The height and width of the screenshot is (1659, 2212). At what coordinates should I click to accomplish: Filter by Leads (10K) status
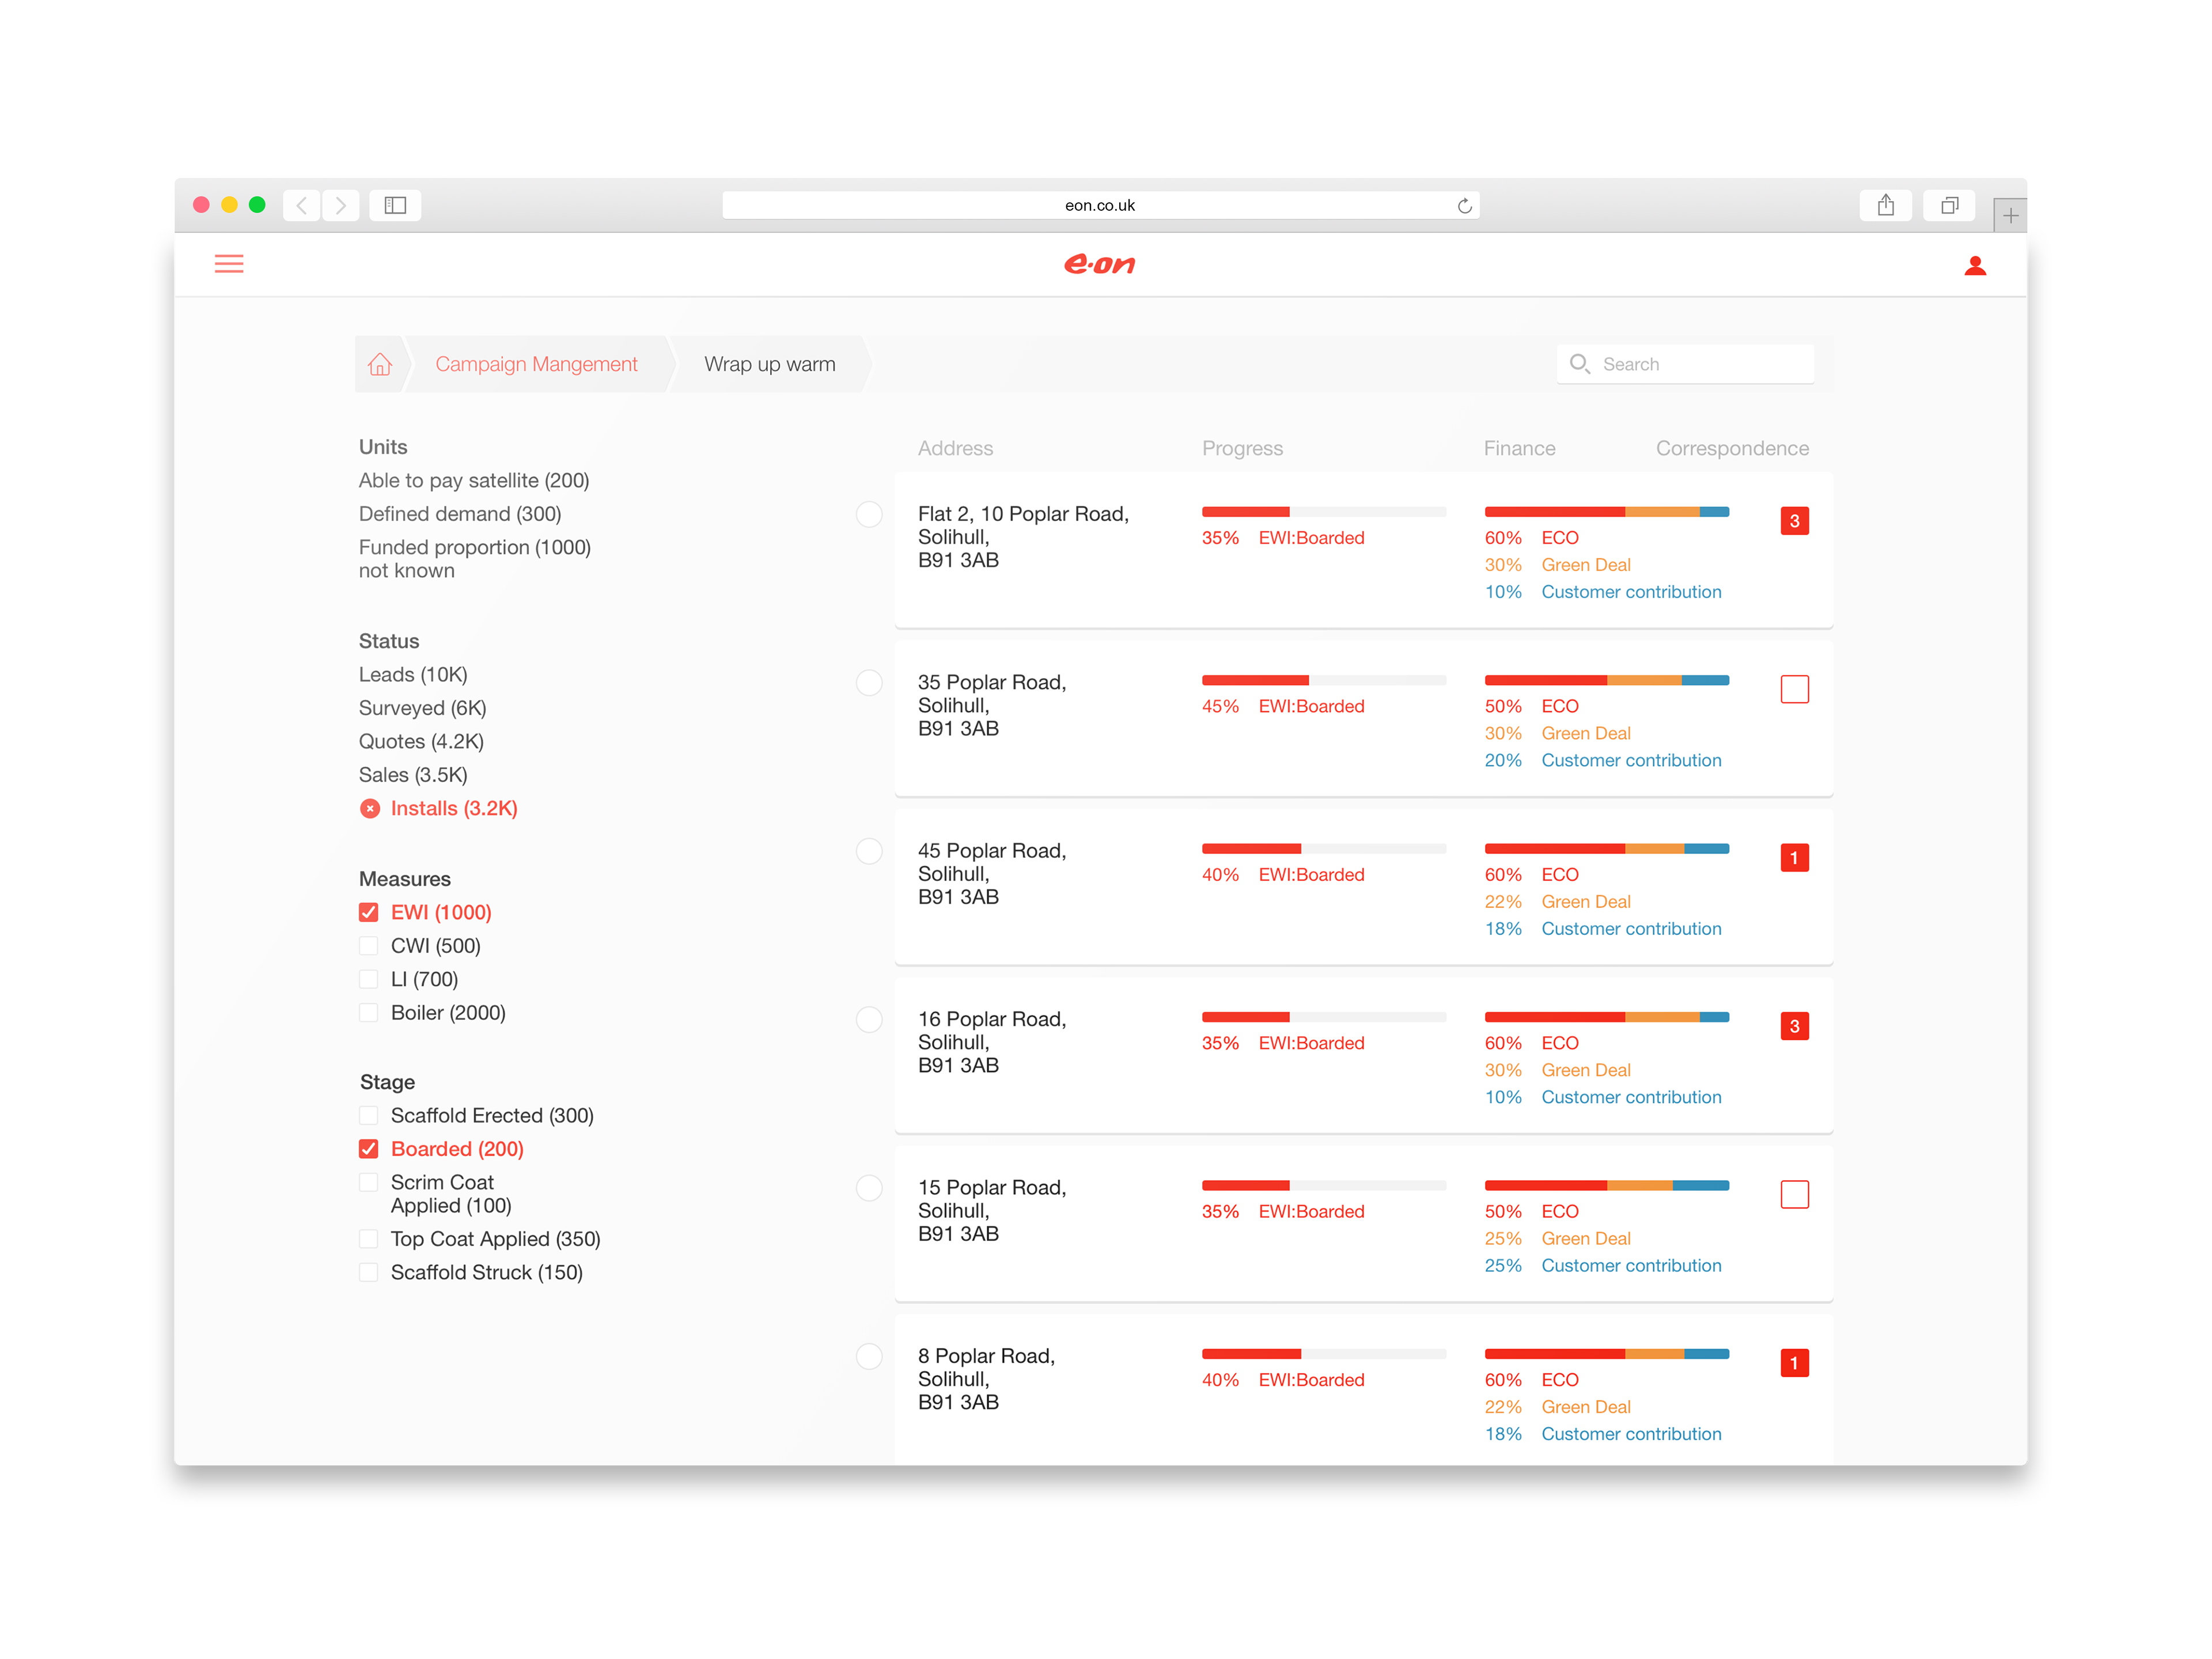click(x=413, y=675)
